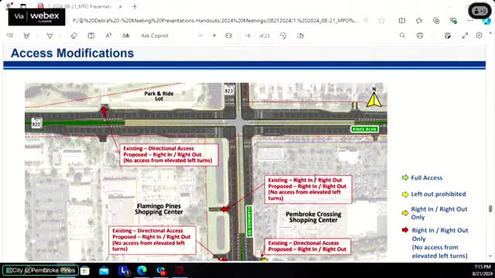The image size is (495, 278).
Task: Open a new browser tab
Action: point(135,6)
